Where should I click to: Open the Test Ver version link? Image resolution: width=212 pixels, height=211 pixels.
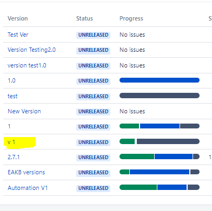pos(18,35)
